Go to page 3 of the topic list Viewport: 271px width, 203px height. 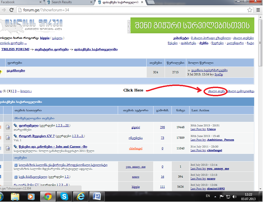pyautogui.click(x=16, y=91)
